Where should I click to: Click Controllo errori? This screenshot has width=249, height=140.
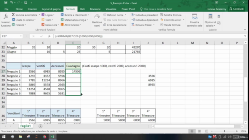[171, 20]
